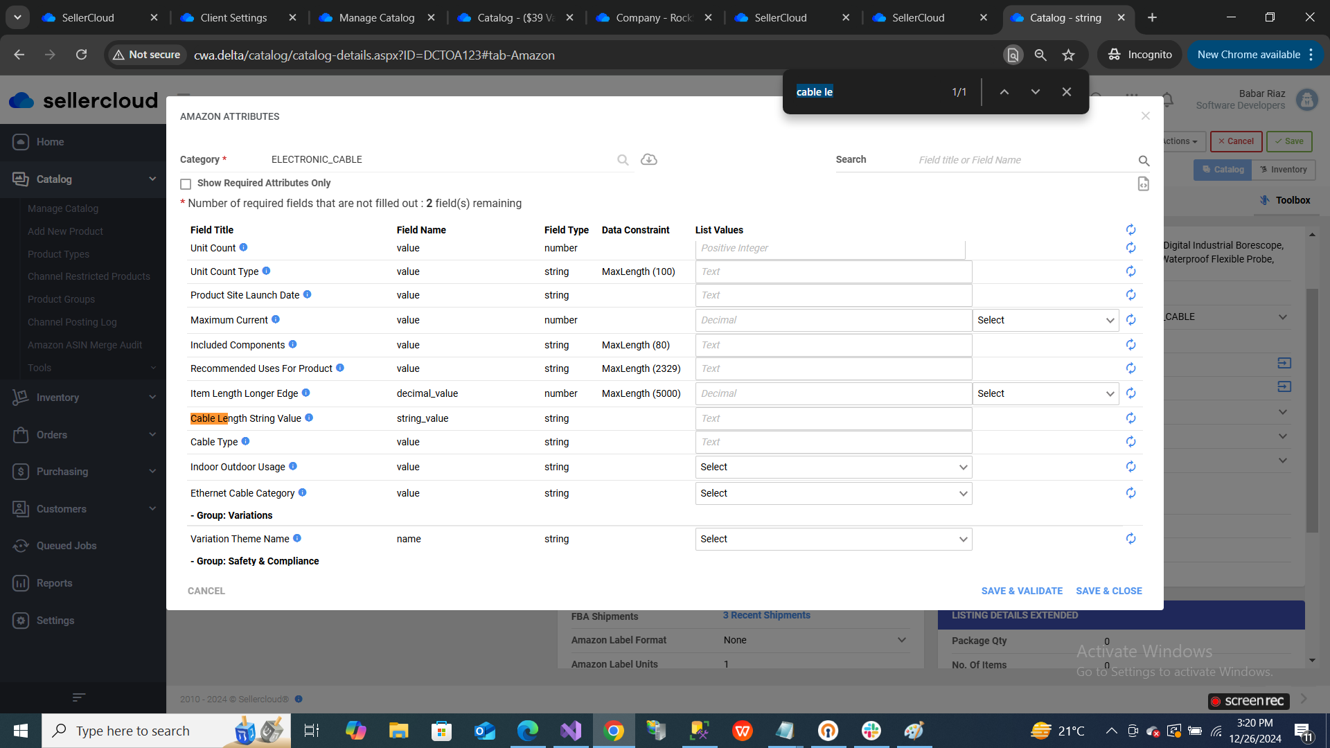
Task: Click the category download cloud icon
Action: tap(648, 159)
